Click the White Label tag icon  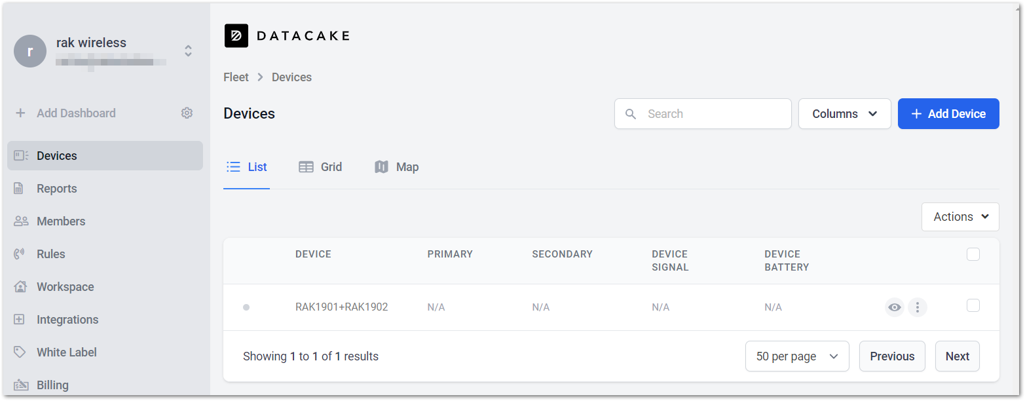tap(20, 353)
